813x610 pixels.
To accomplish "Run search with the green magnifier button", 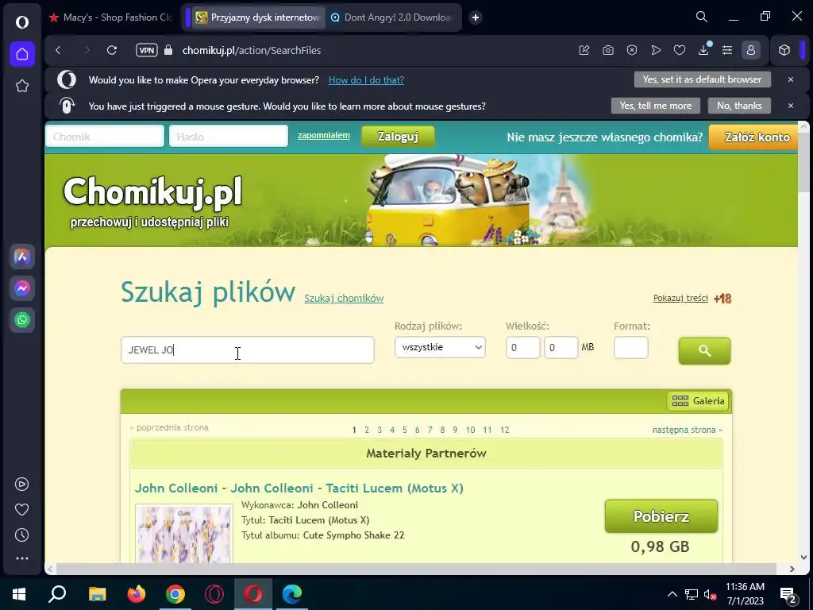I will click(704, 350).
